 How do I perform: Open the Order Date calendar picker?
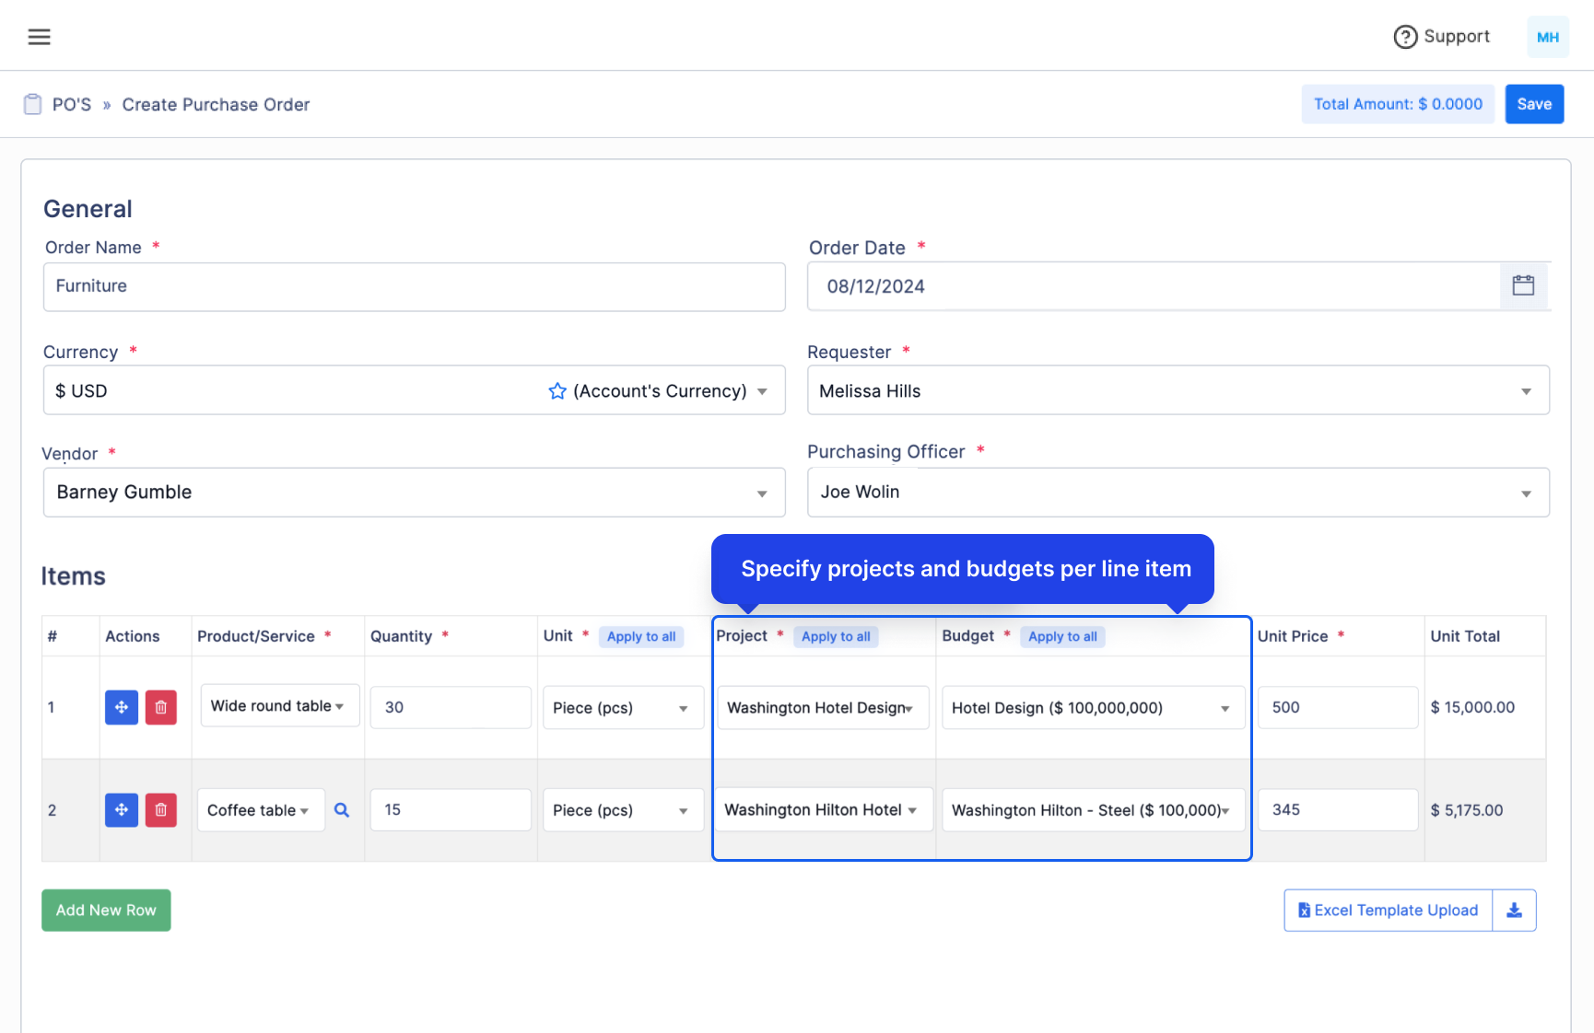tap(1522, 286)
